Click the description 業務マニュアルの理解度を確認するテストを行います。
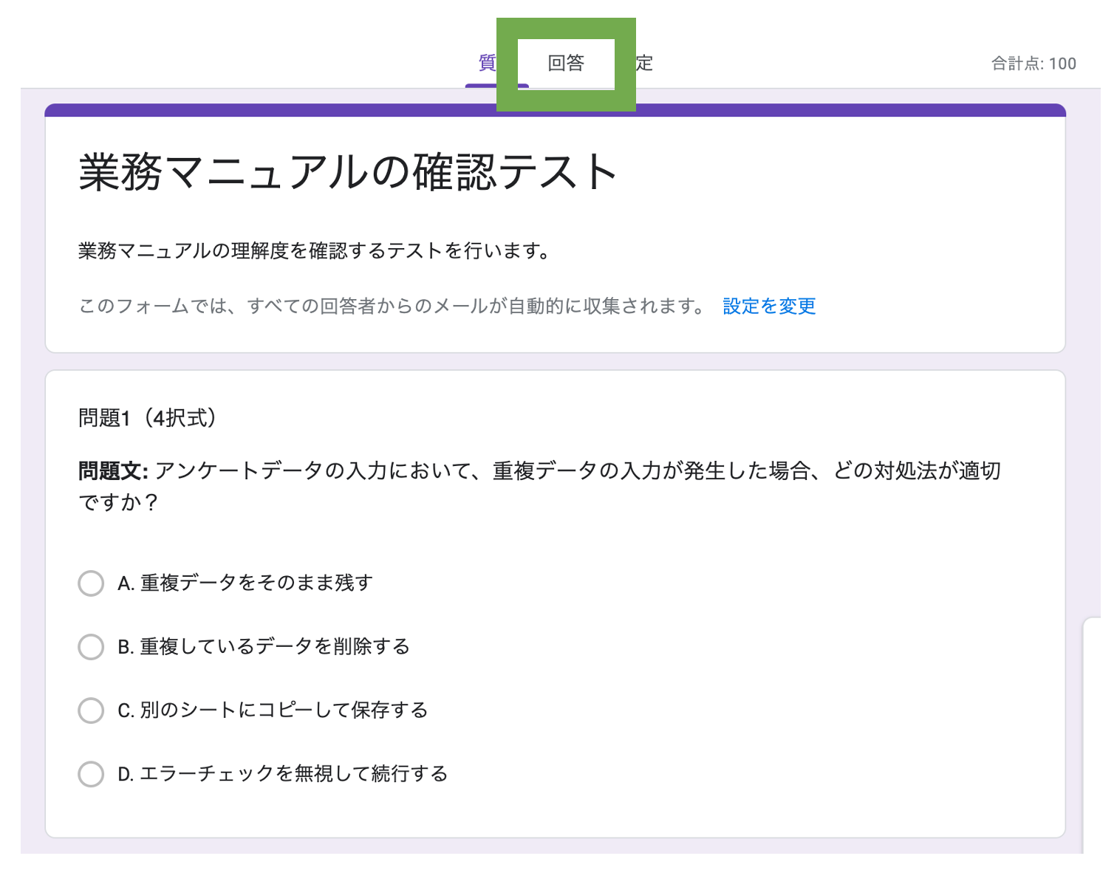Image resolution: width=1117 pixels, height=870 pixels. (x=316, y=251)
